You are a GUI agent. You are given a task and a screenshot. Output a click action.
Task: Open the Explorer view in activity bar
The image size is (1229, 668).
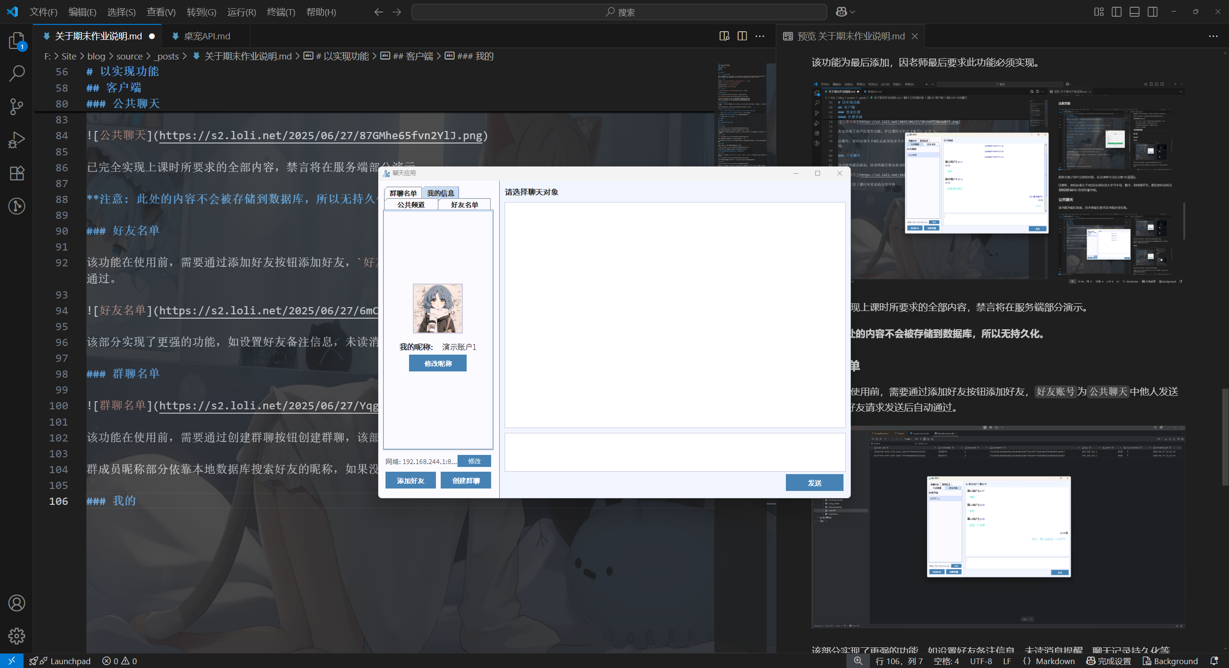coord(16,41)
